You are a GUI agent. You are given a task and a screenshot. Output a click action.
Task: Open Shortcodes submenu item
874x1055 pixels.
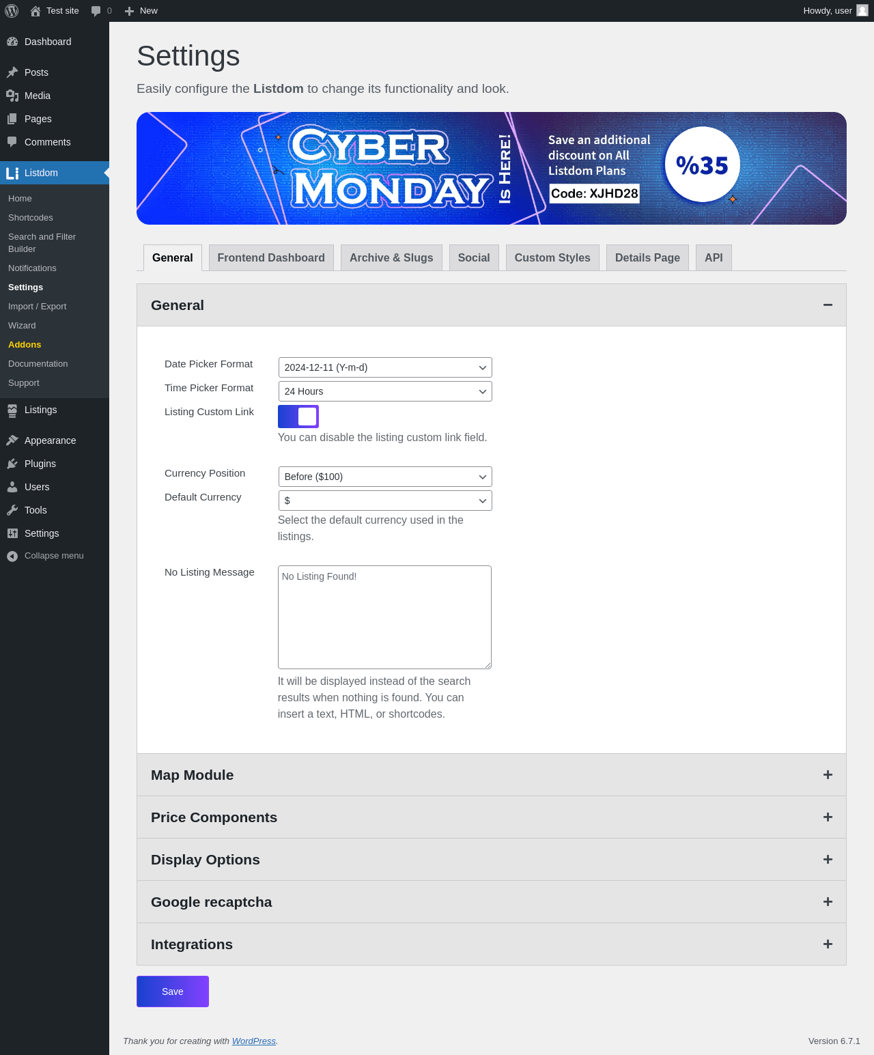[55, 218]
